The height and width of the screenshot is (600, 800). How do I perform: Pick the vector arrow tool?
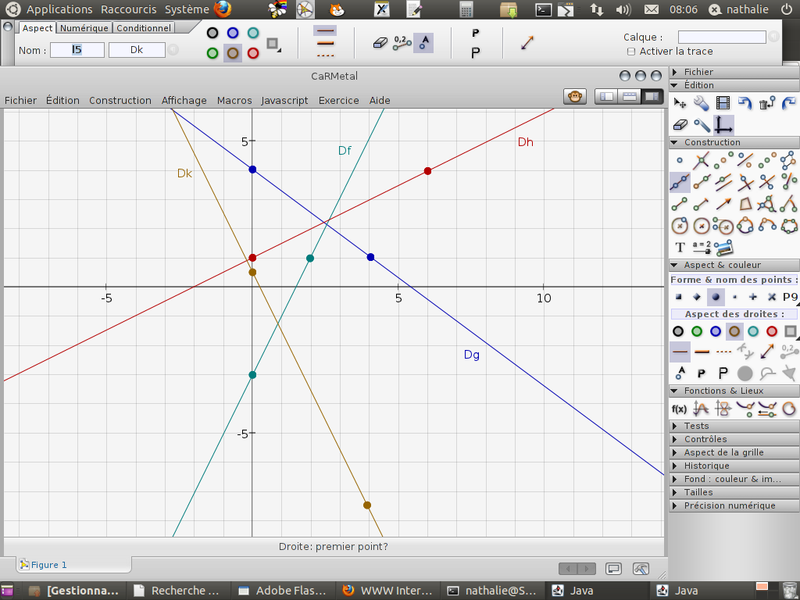723,204
